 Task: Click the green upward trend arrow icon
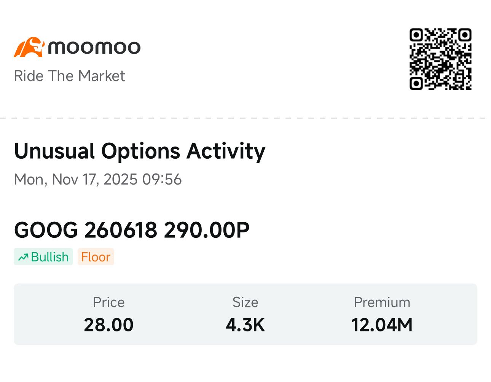[23, 257]
